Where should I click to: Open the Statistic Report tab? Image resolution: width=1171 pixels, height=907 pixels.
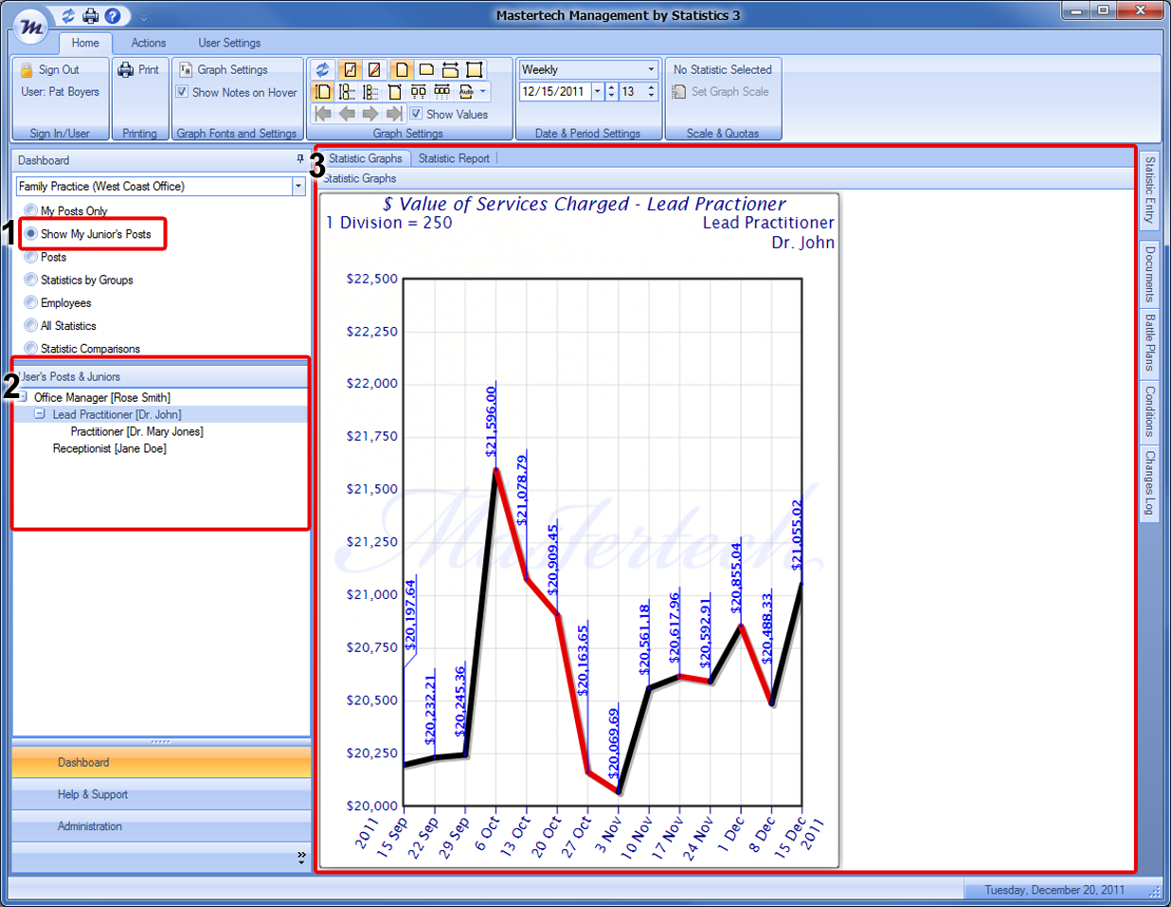pos(454,158)
